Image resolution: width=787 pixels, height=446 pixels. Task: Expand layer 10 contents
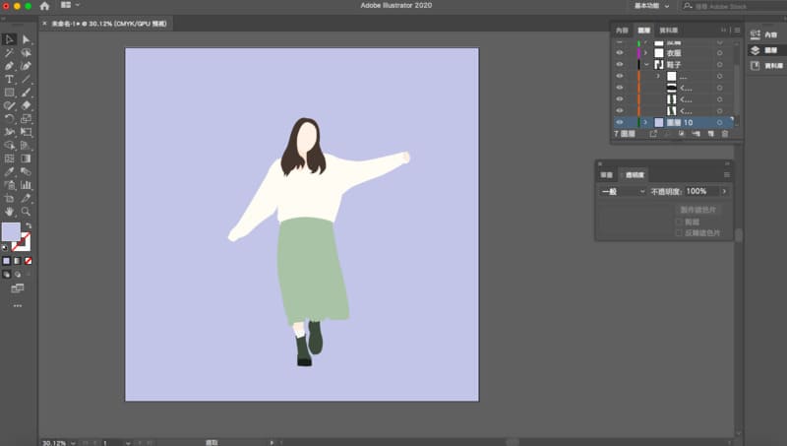[646, 122]
